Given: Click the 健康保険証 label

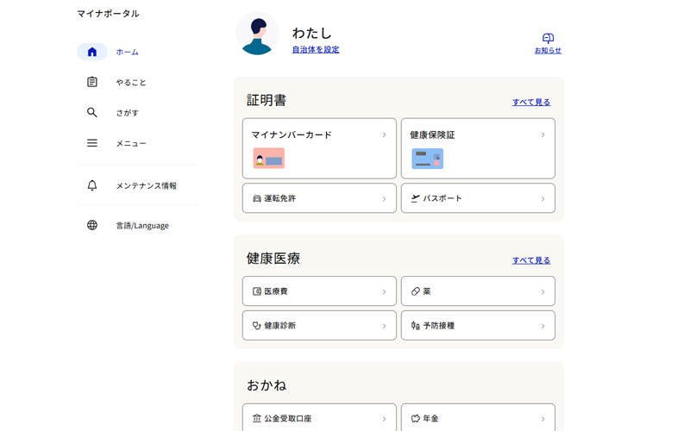Looking at the screenshot, I should [432, 135].
